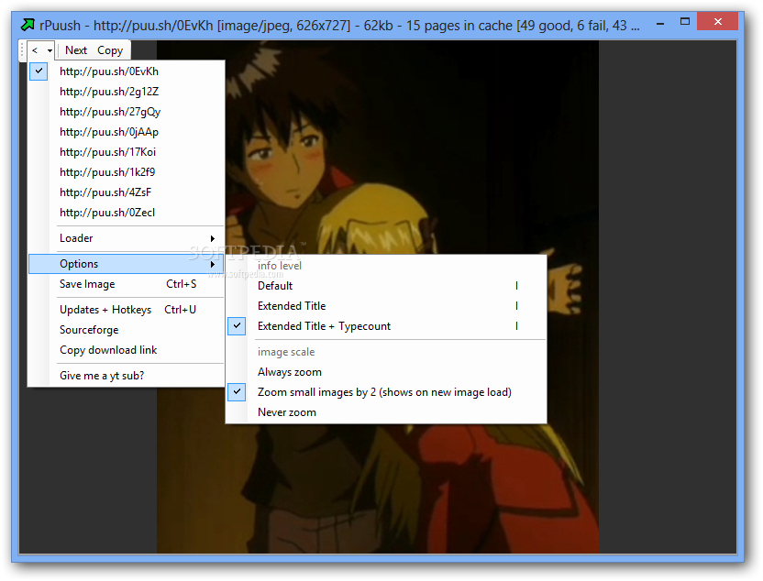Toggle Extended Title + Typecount option
763x581 pixels.
point(386,326)
